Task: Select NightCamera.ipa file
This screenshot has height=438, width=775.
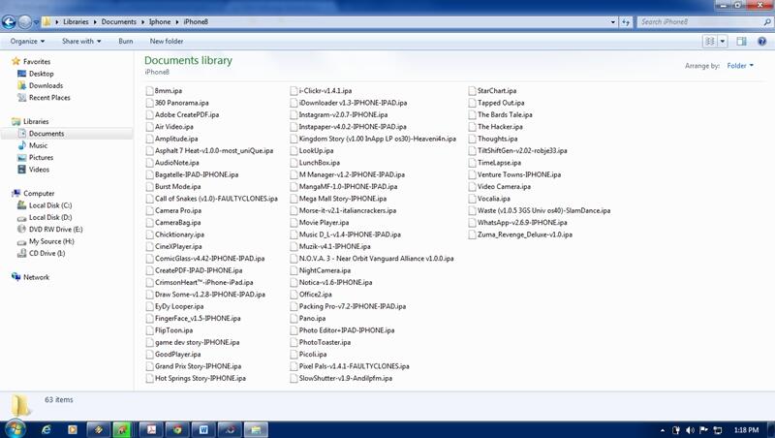Action: tap(325, 270)
